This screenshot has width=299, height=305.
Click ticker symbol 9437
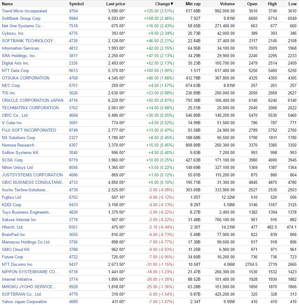[x=73, y=264]
